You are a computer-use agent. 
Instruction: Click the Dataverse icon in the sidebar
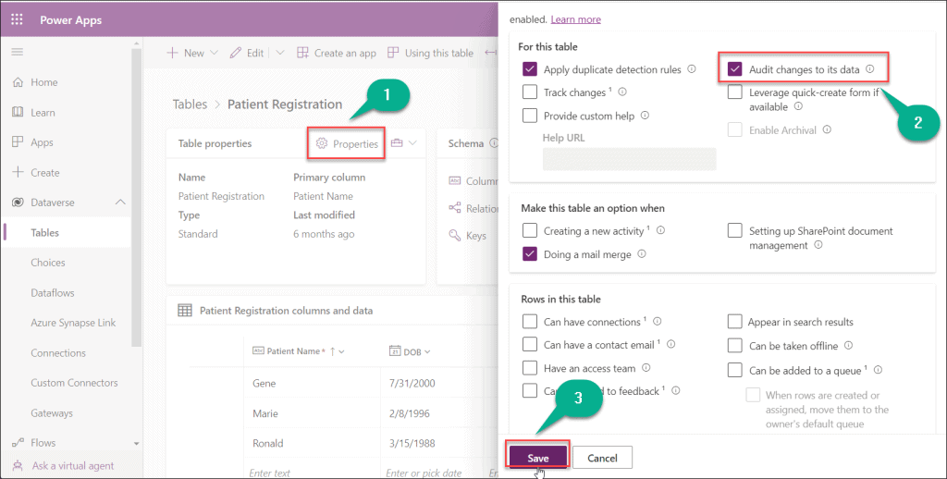tap(18, 203)
